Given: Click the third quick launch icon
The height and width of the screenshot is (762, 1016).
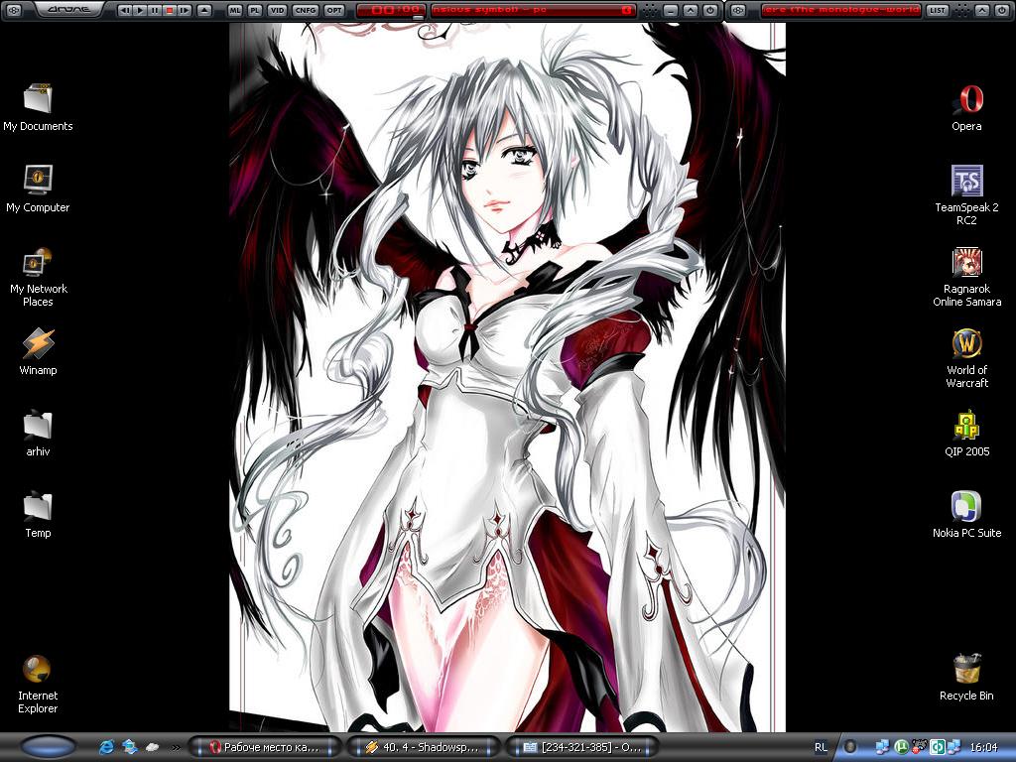Looking at the screenshot, I should pos(152,747).
